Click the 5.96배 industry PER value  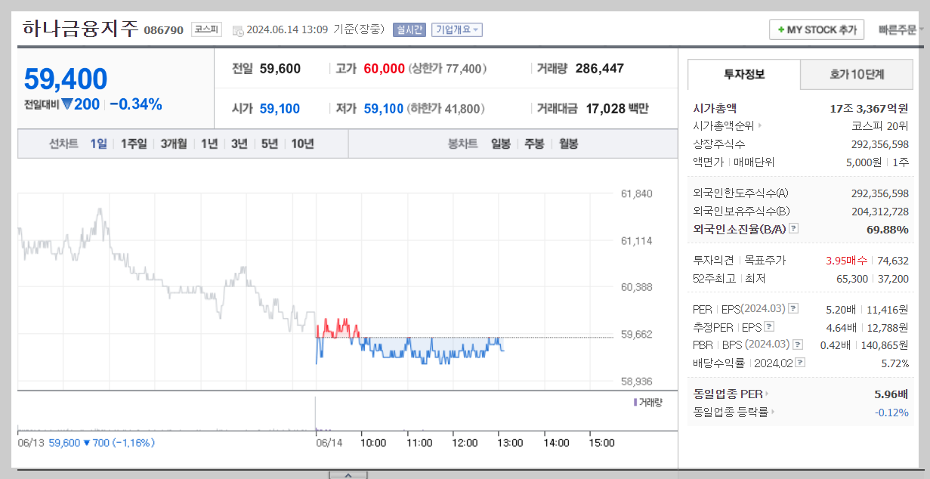(891, 394)
